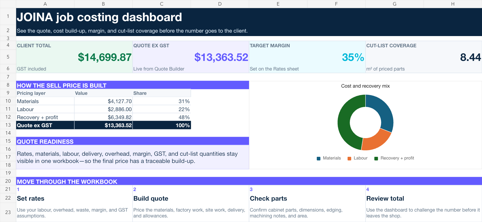Select column G header
The height and width of the screenshot is (222, 482).
pyautogui.click(x=394, y=4)
